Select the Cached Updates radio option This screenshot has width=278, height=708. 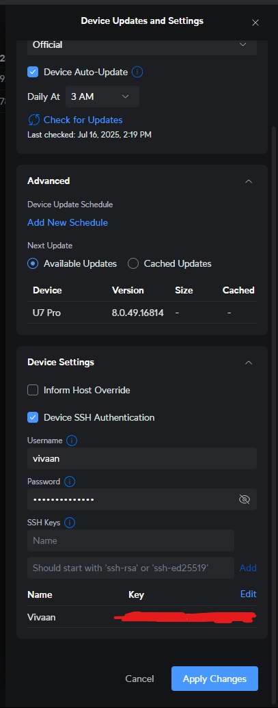click(133, 263)
